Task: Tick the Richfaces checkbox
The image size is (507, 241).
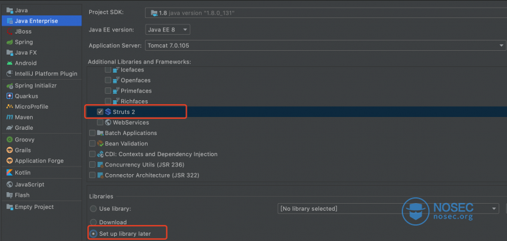Action: tap(108, 102)
